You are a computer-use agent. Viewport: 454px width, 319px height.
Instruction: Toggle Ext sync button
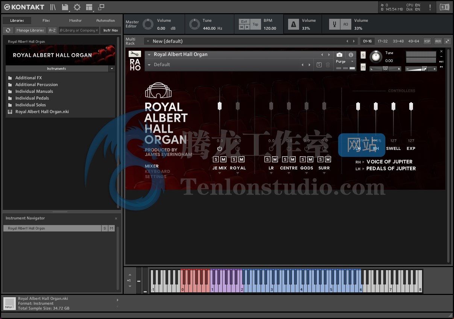[x=244, y=22]
